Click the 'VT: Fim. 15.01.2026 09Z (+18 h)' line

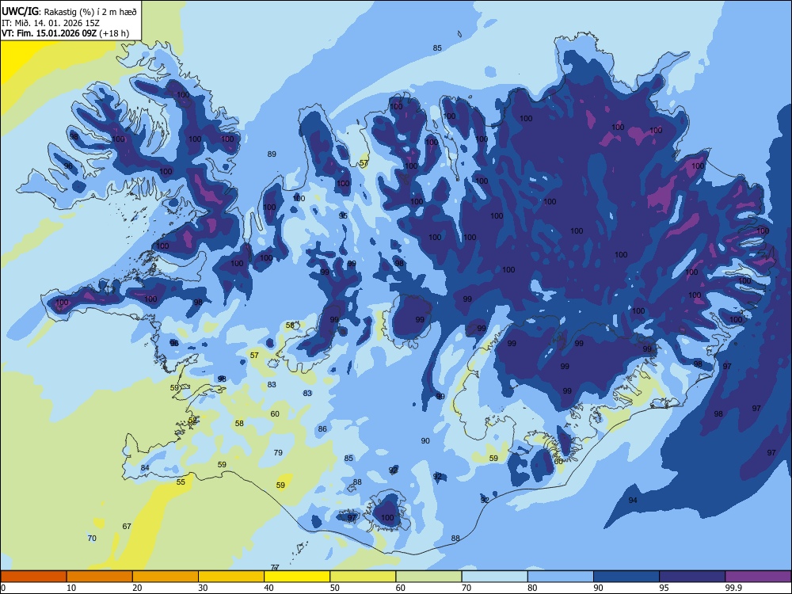pos(65,33)
